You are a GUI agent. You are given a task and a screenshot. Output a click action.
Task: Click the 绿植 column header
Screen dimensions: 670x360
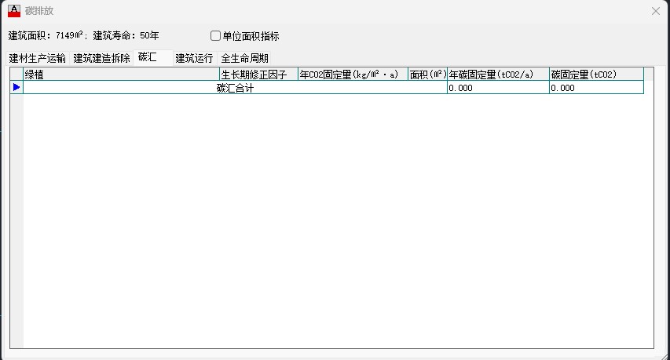(x=121, y=75)
